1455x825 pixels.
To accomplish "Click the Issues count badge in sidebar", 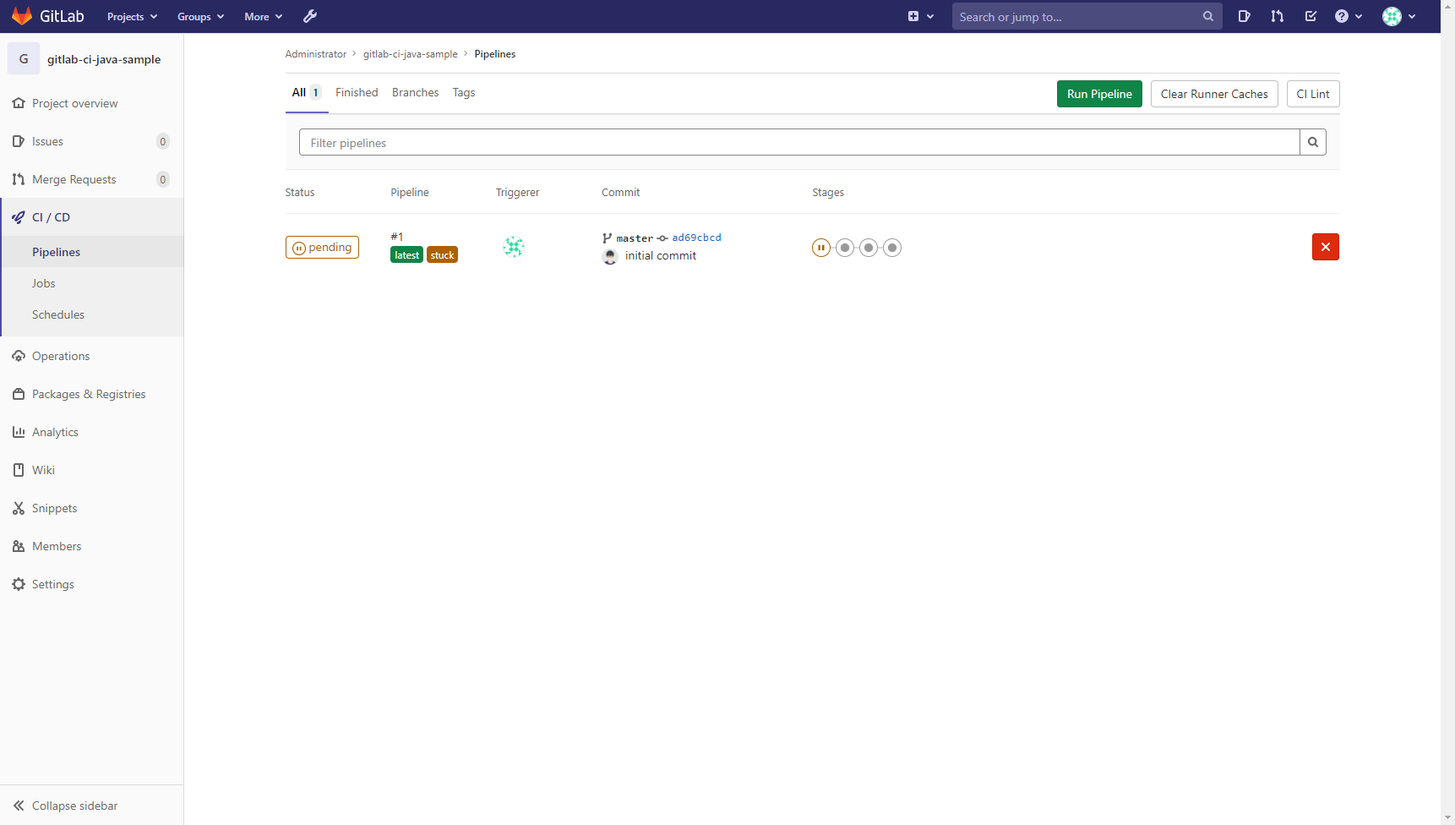I will pyautogui.click(x=163, y=141).
